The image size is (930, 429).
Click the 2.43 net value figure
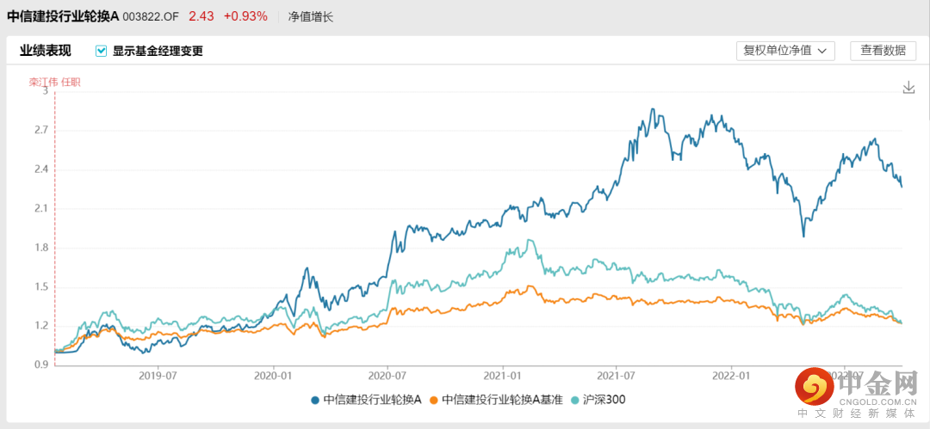coord(201,16)
